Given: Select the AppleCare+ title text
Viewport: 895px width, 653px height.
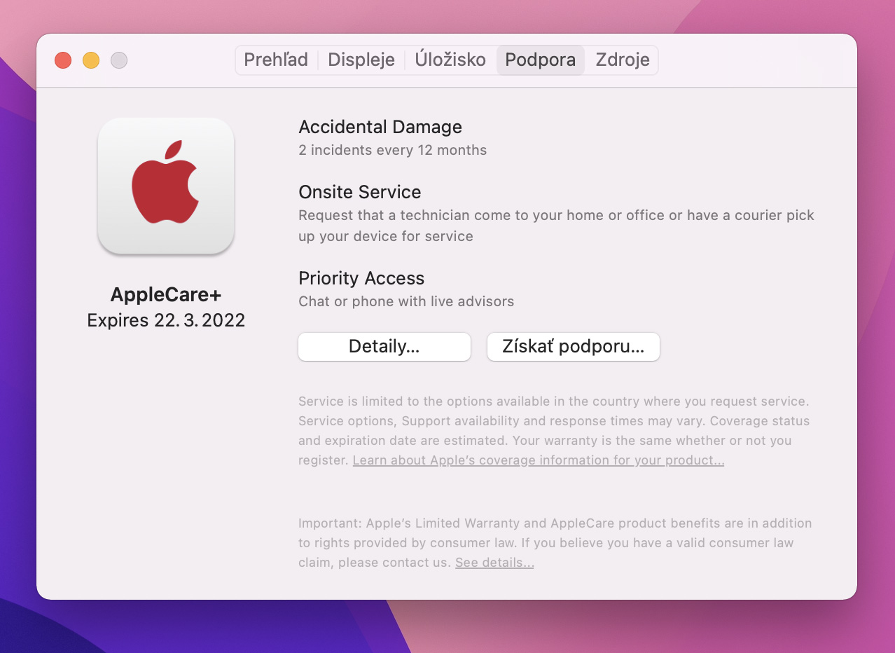Looking at the screenshot, I should 166,294.
